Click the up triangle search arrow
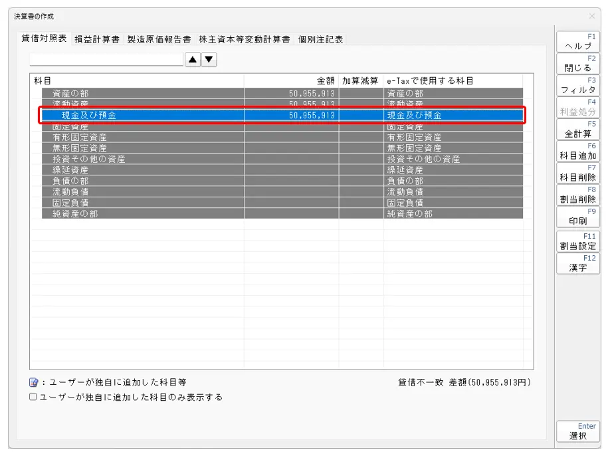This screenshot has height=456, width=608. point(193,60)
